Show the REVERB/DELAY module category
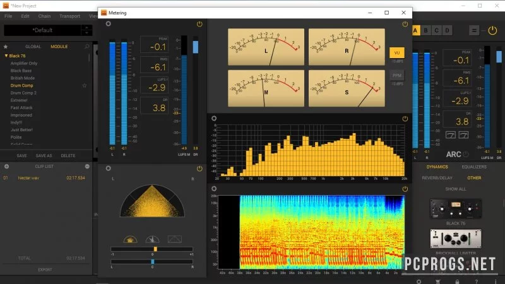 pos(437,178)
